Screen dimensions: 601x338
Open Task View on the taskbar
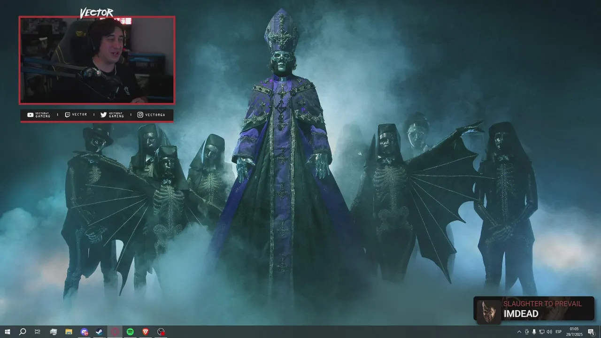click(x=38, y=332)
